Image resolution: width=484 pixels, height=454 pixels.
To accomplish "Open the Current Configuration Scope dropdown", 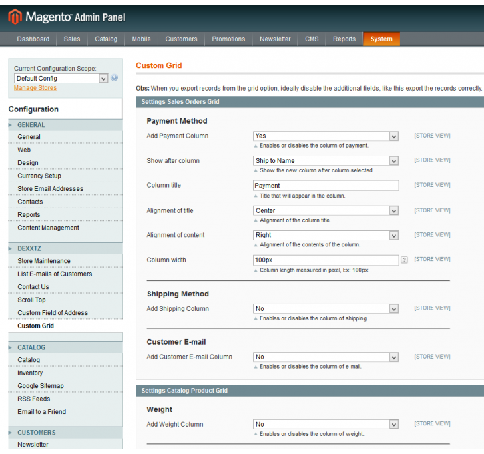I will 61,78.
